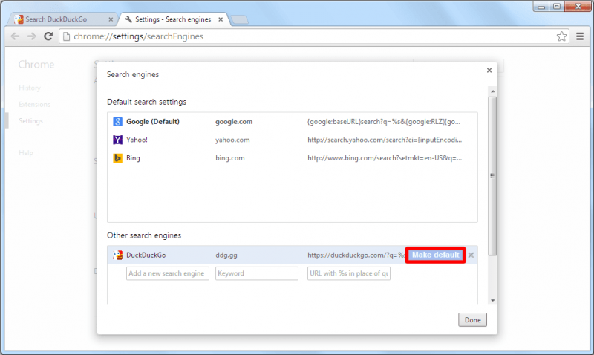This screenshot has height=355, width=594.
Task: Click the Bing search engine icon
Action: pyautogui.click(x=117, y=158)
